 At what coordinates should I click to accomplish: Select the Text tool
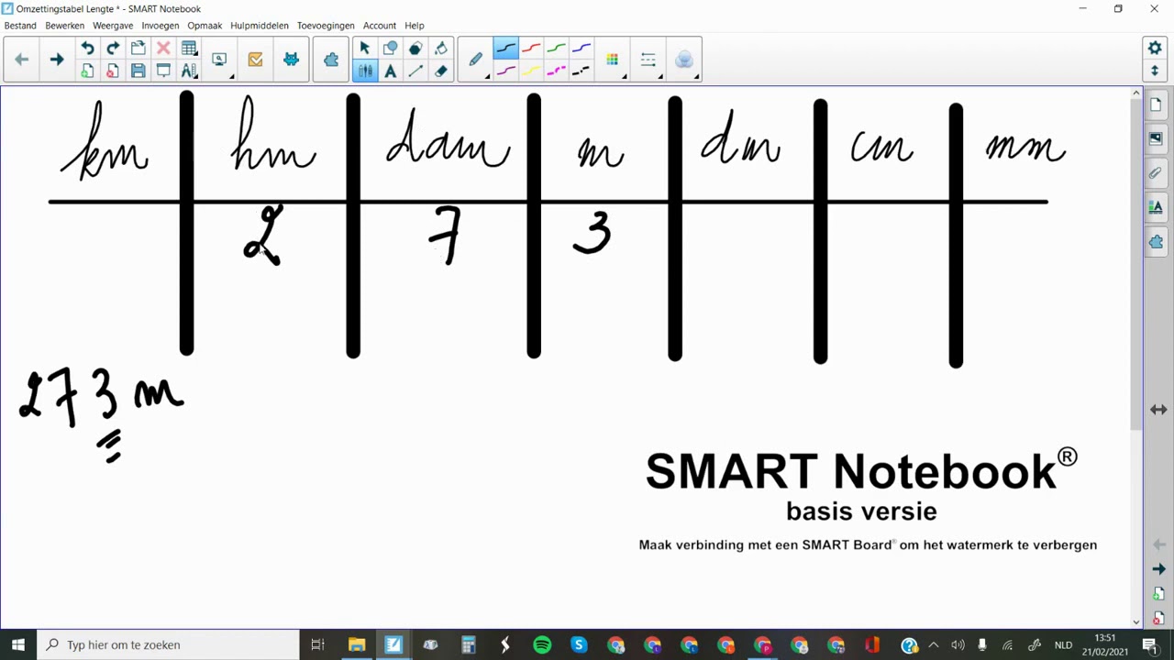click(x=390, y=71)
